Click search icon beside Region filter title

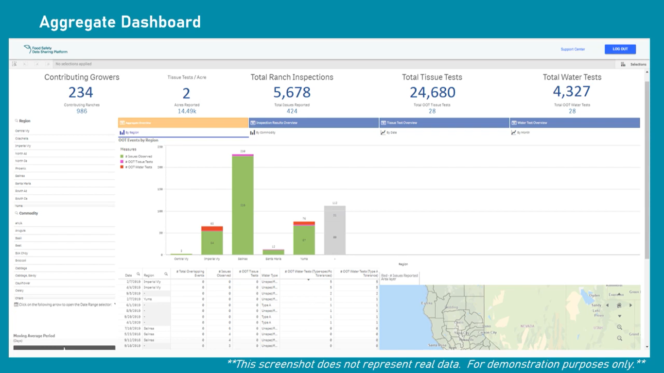[17, 121]
